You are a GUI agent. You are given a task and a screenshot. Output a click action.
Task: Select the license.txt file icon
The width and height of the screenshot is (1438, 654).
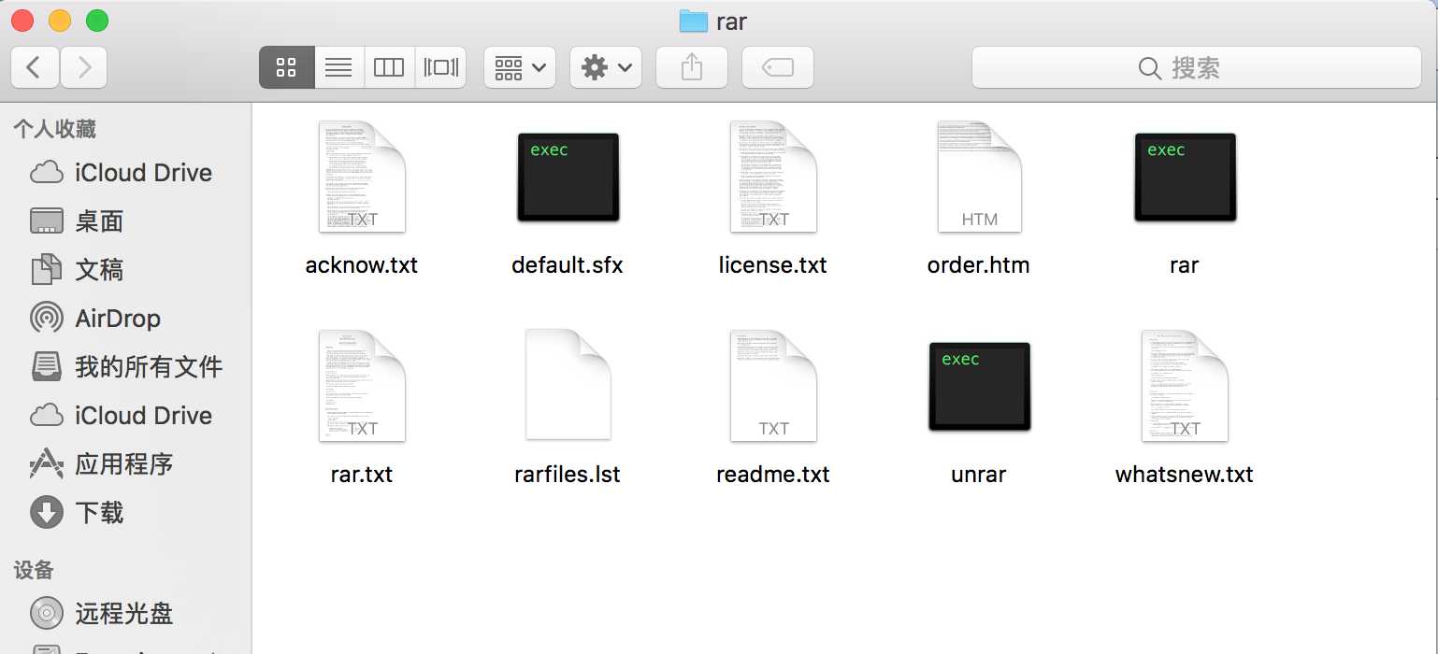(773, 177)
